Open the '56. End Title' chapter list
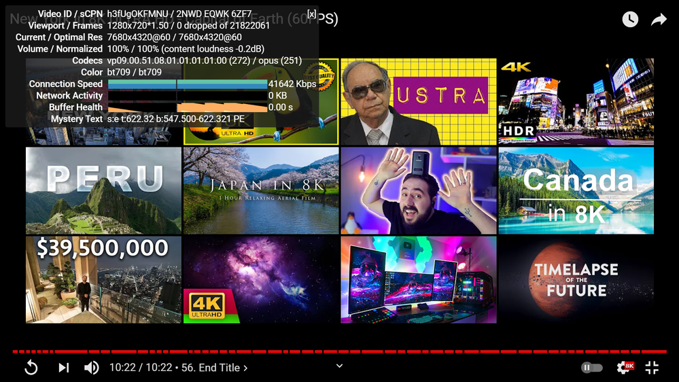 [215, 368]
